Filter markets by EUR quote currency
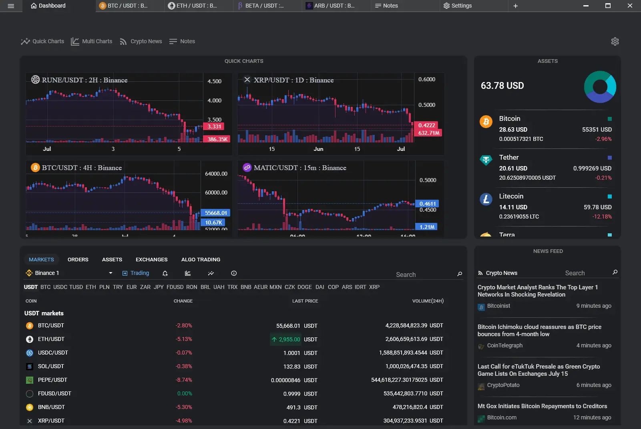 coord(132,287)
